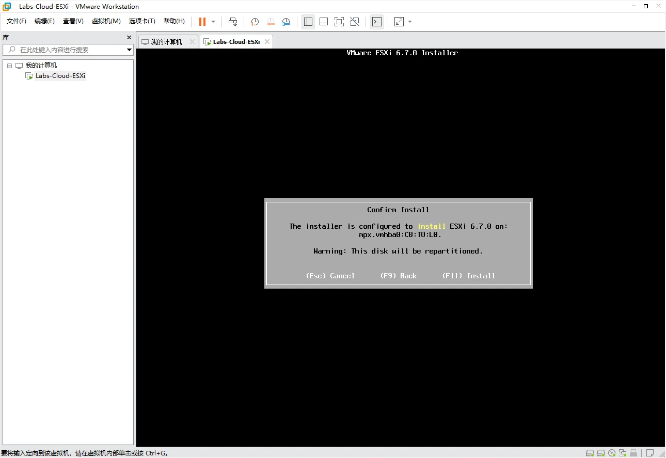This screenshot has width=666, height=458.
Task: Toggle the thumbnail bar view
Action: (x=324, y=22)
